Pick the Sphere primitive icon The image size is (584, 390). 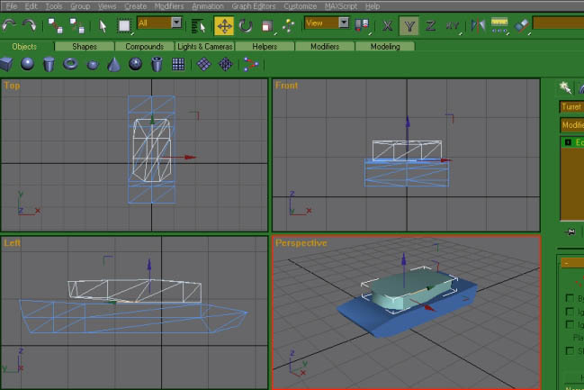tap(28, 64)
